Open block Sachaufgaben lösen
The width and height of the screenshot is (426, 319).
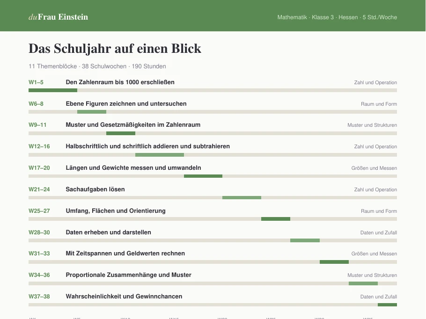point(95,189)
